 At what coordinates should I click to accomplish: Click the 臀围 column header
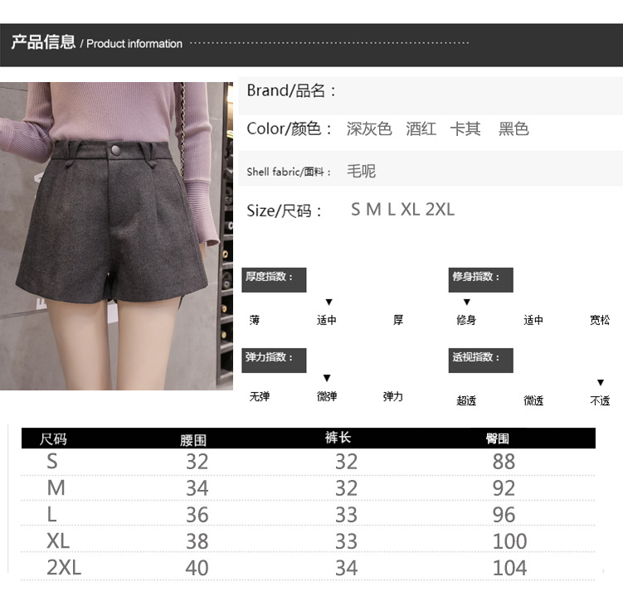tap(498, 439)
